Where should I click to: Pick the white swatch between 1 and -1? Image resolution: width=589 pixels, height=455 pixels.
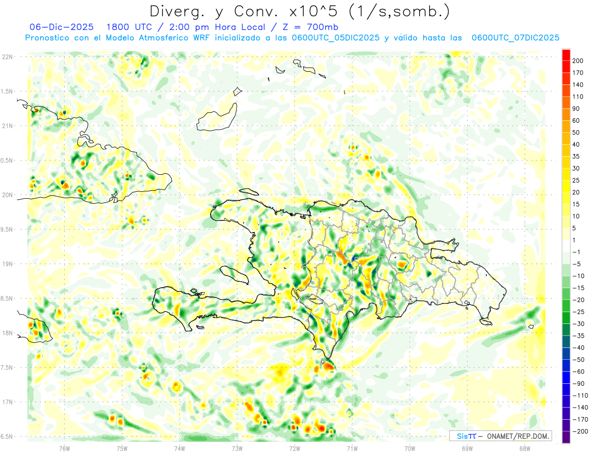click(566, 246)
